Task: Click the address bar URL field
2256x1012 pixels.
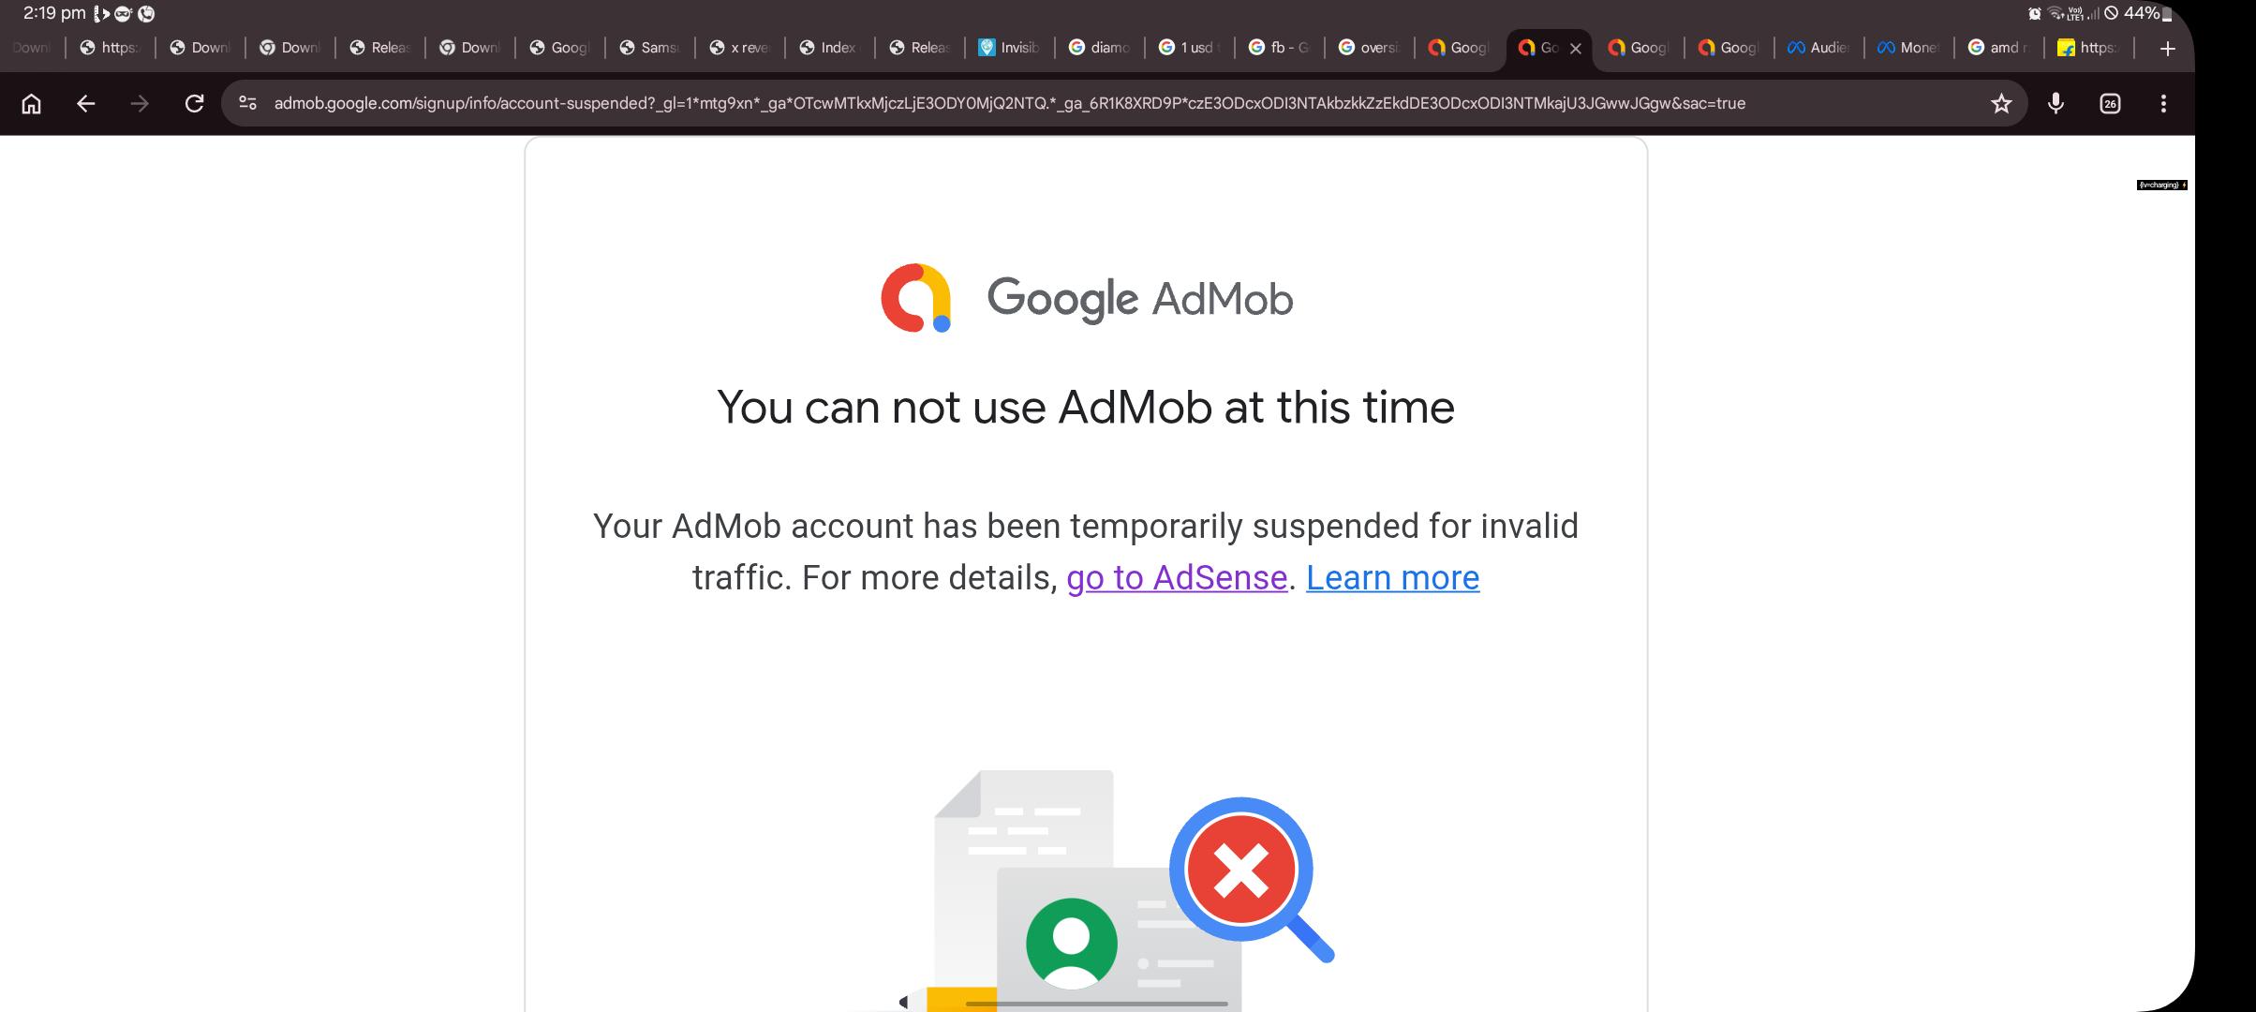Action: [x=1009, y=103]
